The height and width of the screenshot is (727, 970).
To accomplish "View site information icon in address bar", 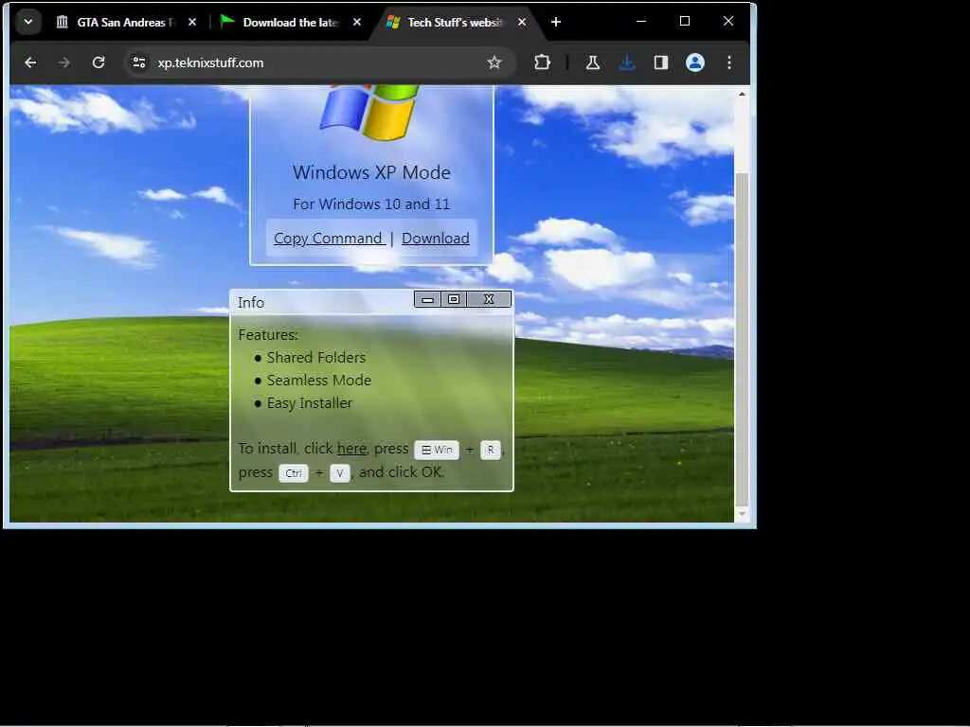I will [x=139, y=62].
